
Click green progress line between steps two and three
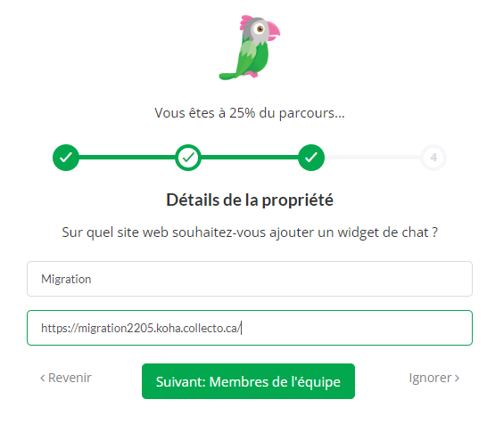tap(250, 158)
